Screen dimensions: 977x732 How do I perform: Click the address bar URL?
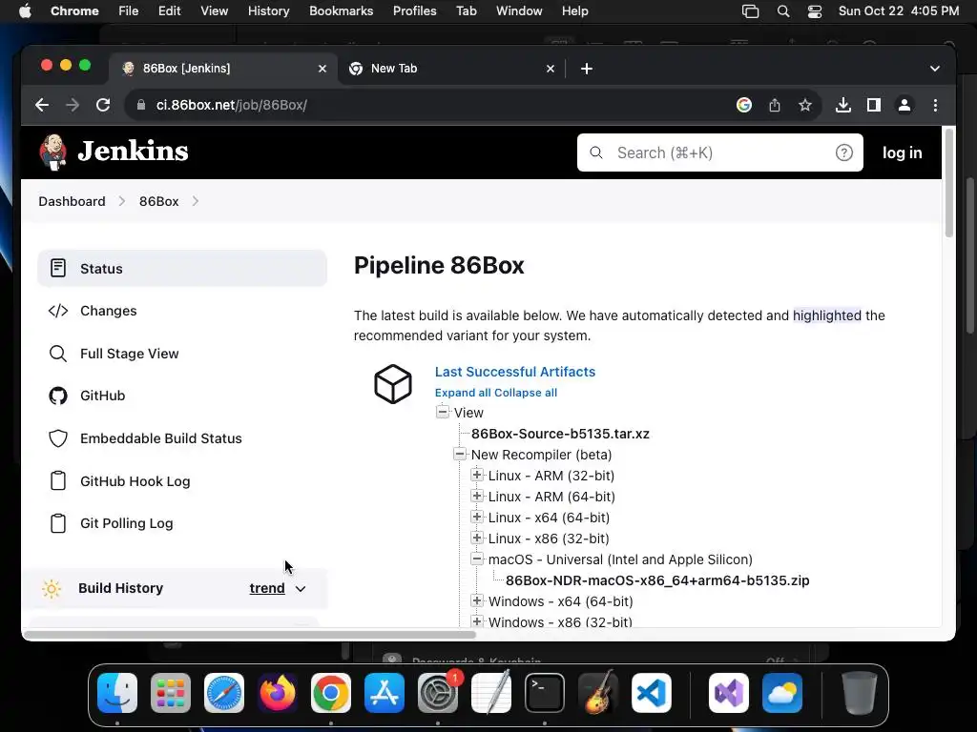click(231, 105)
